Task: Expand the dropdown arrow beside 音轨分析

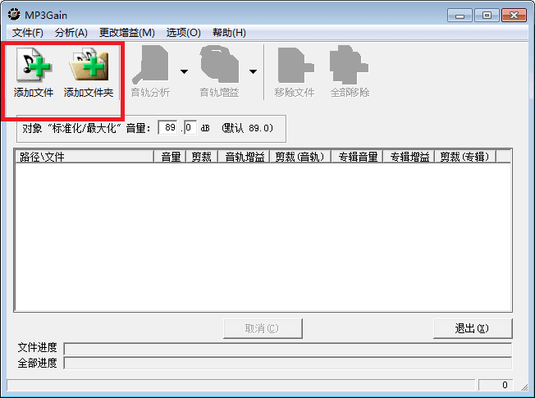Action: coord(184,71)
